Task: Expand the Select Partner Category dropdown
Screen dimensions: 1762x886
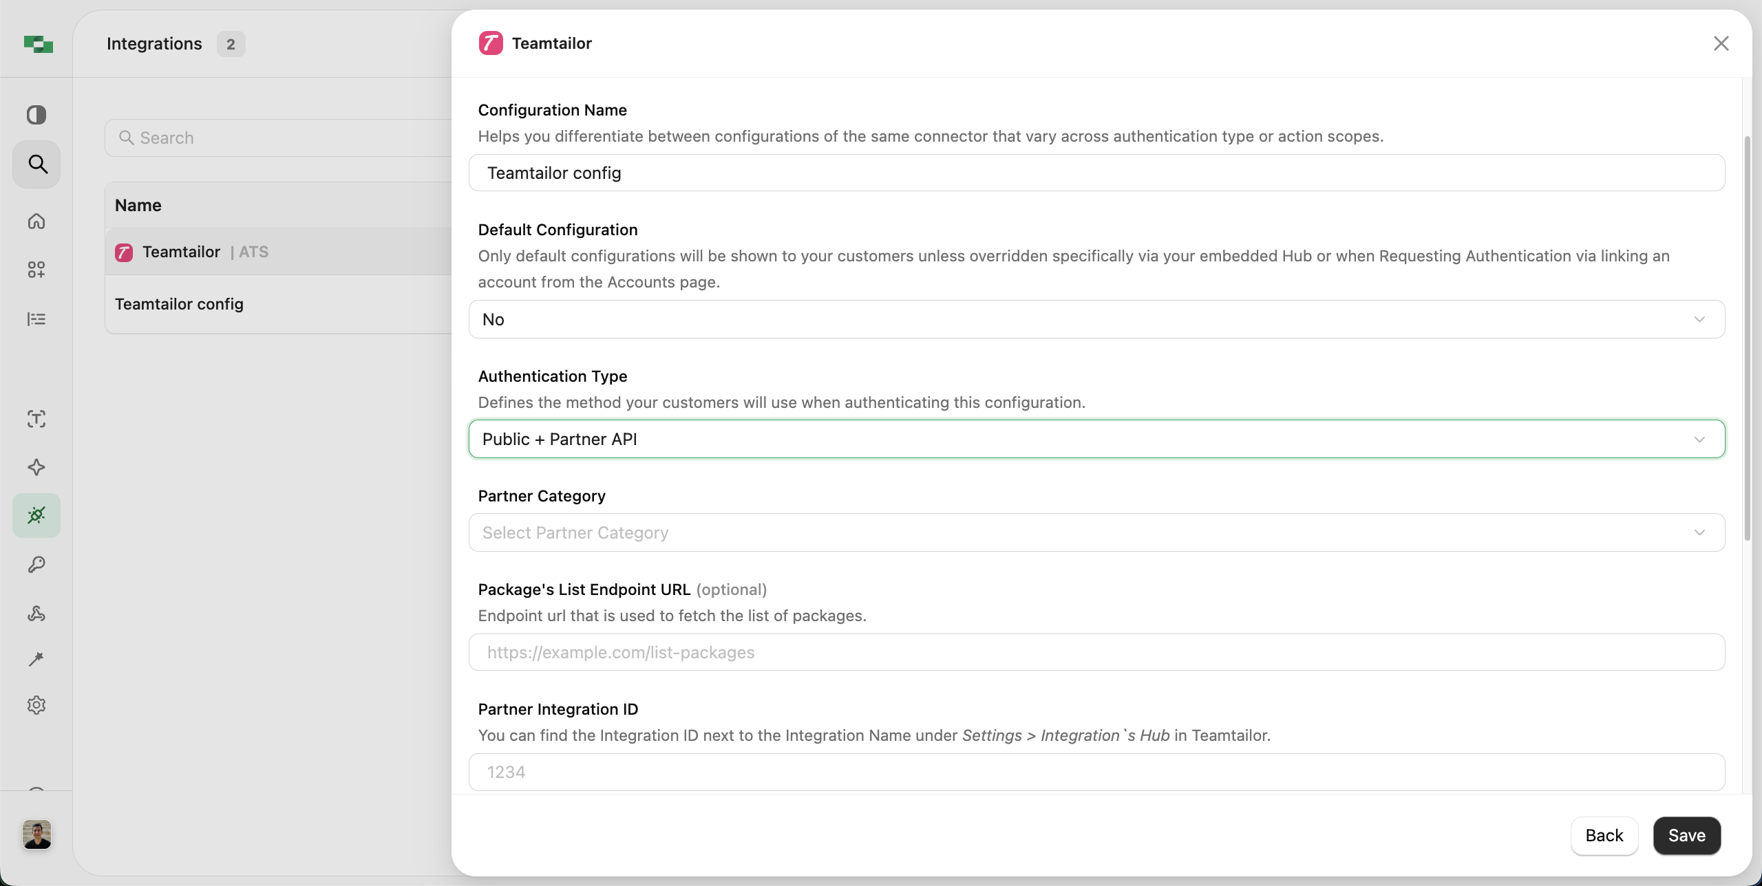Action: [1096, 532]
